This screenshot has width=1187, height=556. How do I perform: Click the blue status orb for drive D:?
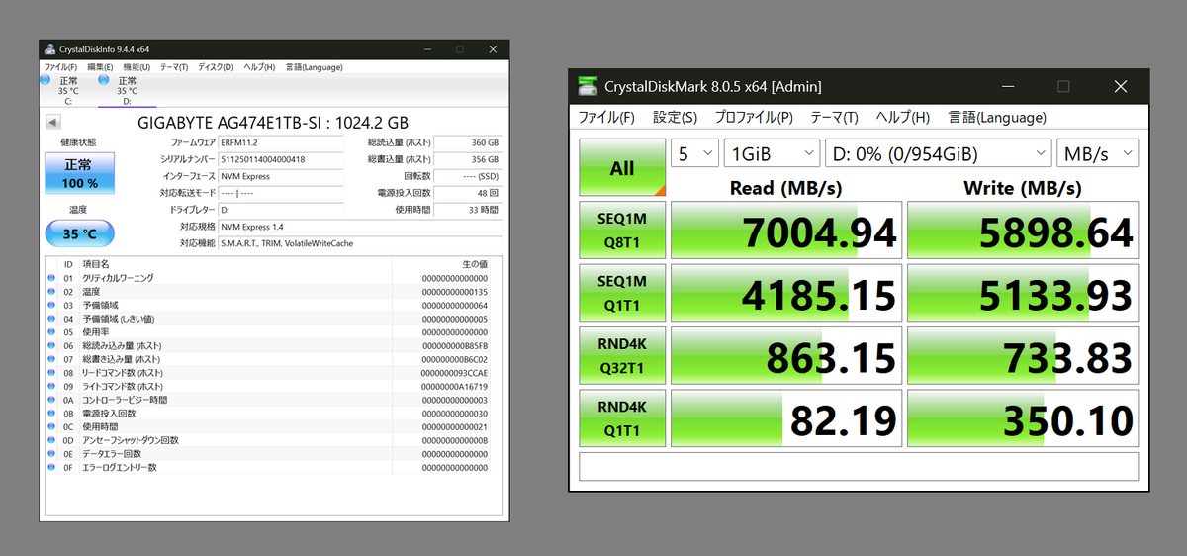104,81
